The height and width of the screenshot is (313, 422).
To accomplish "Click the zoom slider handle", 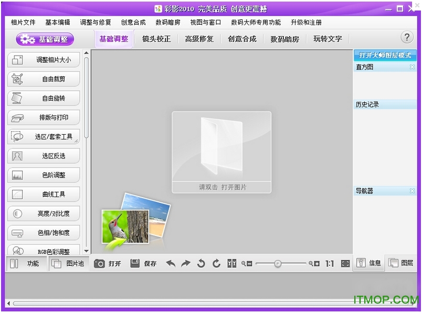I will pos(278,264).
